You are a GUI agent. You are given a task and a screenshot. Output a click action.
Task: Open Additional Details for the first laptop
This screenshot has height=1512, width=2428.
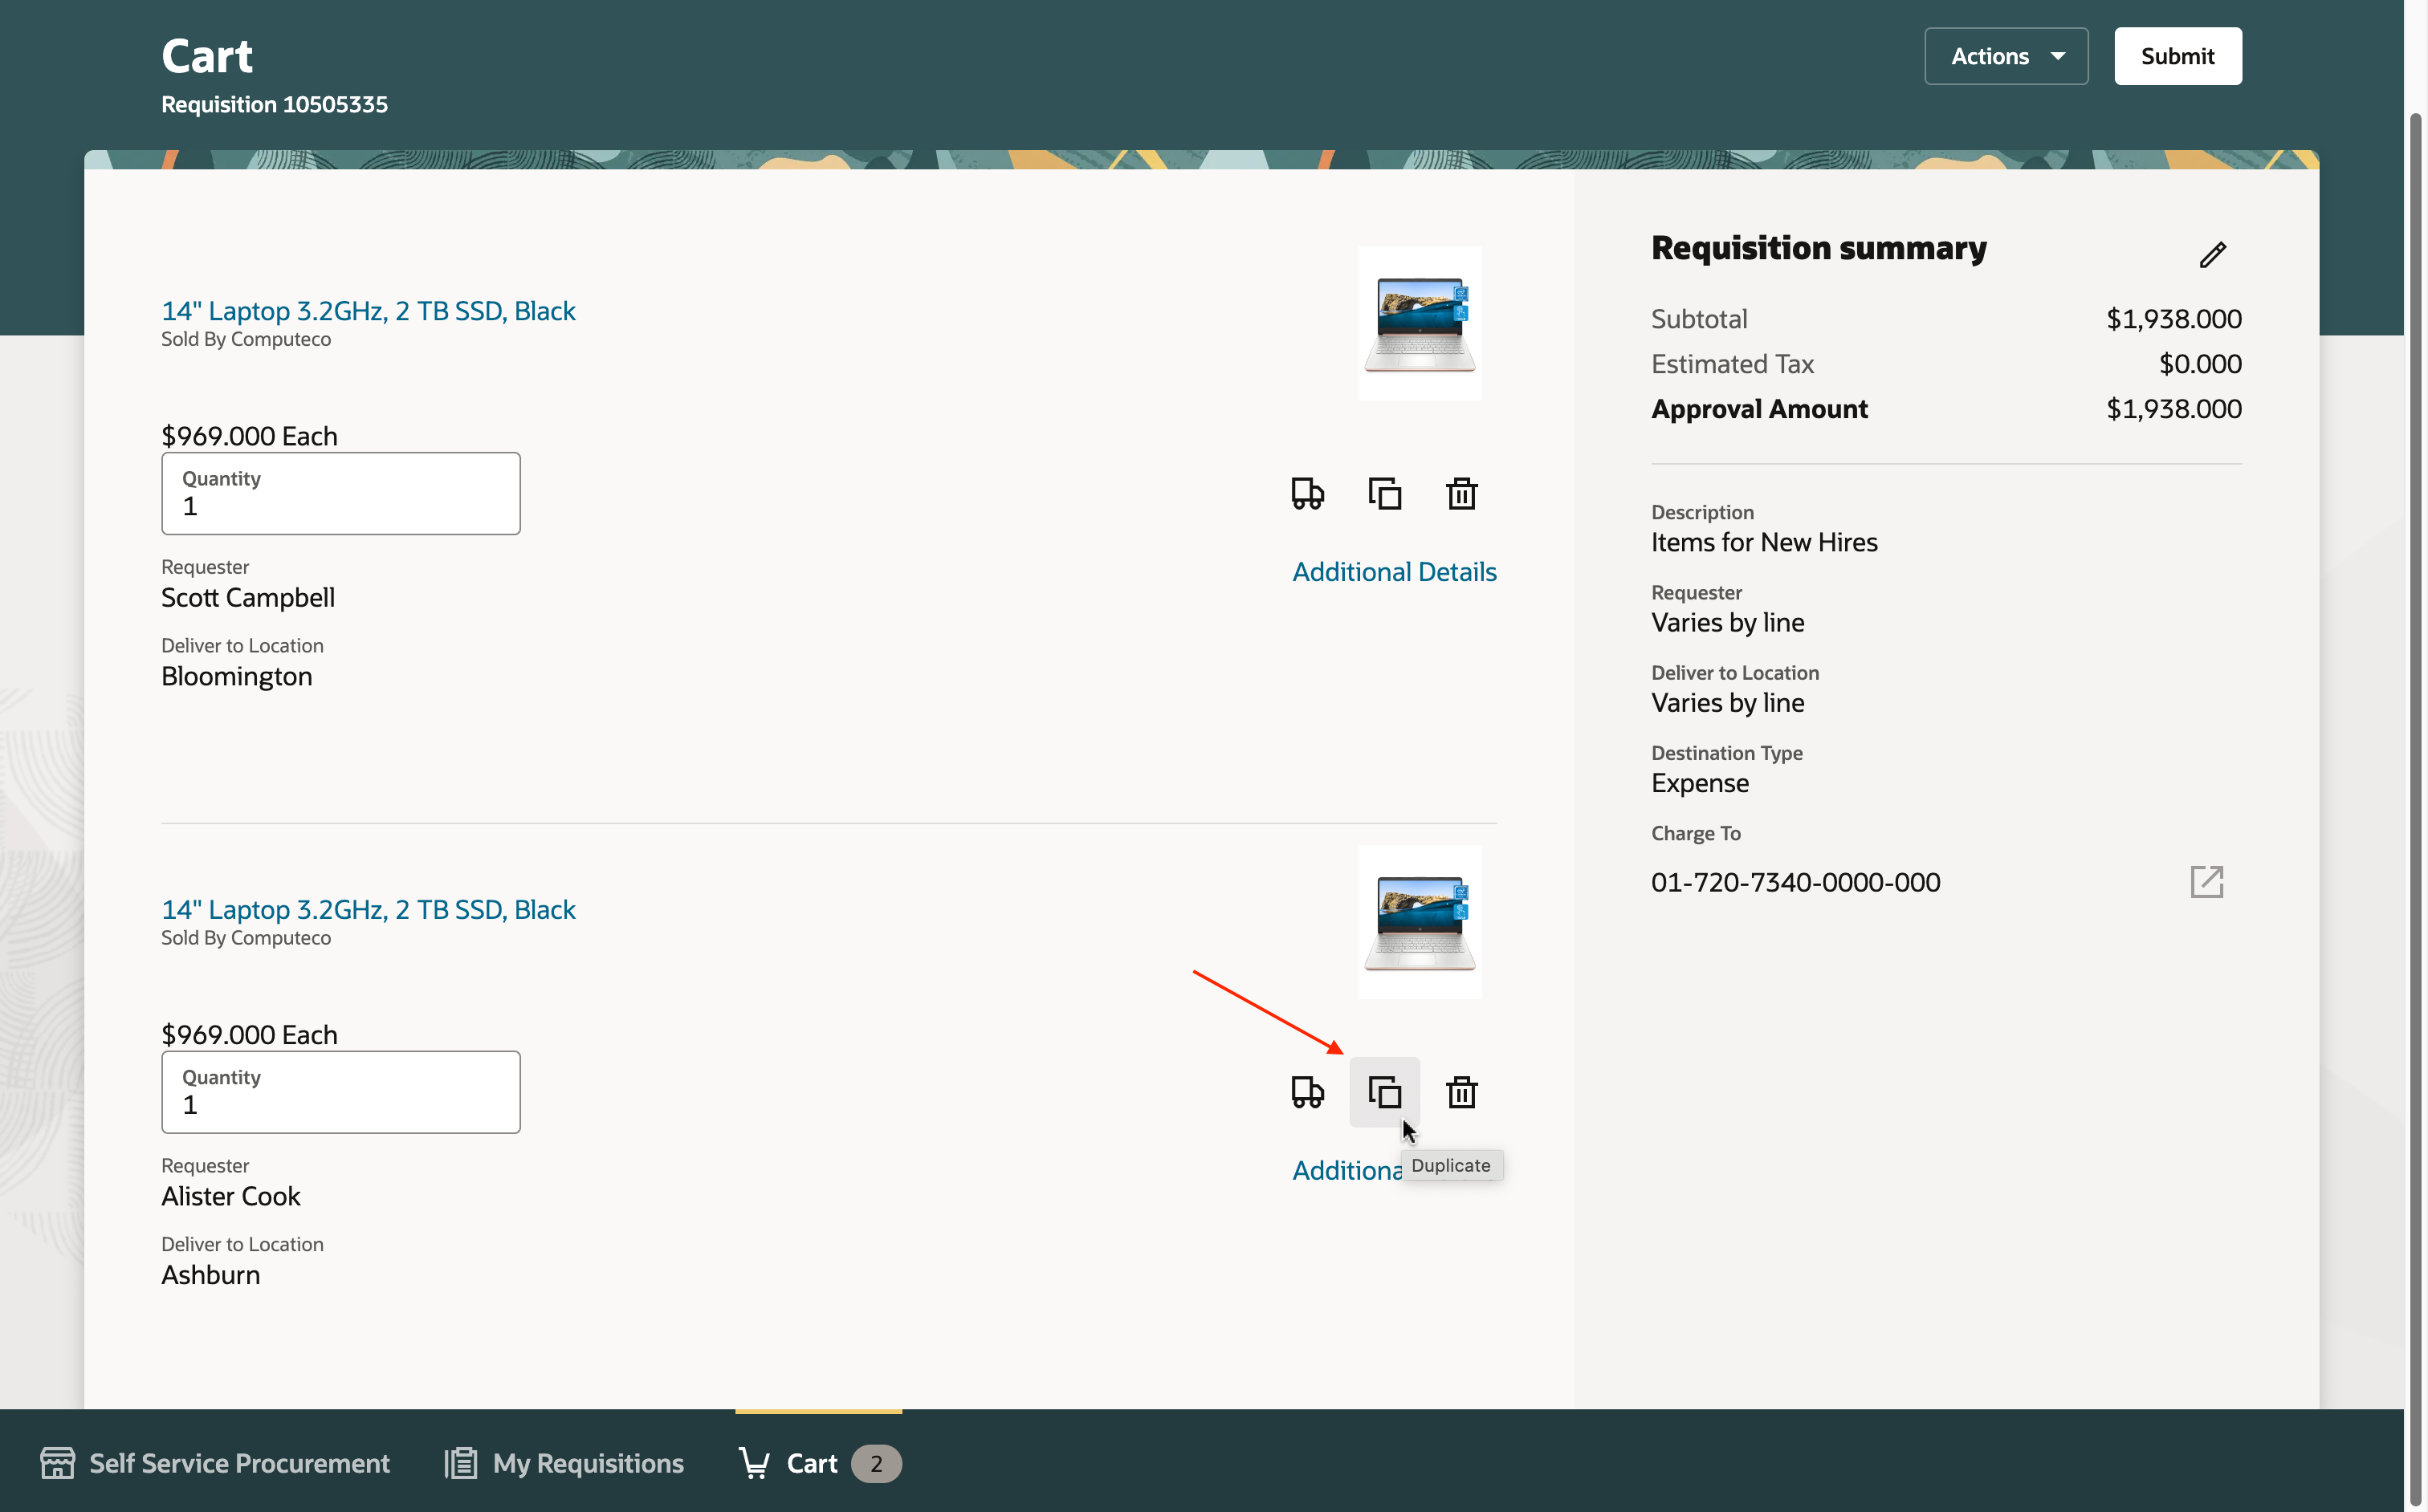coord(1394,572)
